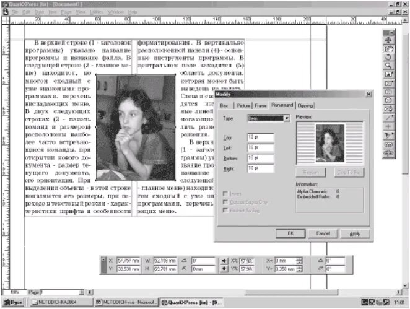Image resolution: width=410 pixels, height=309 pixels.
Task: Select the Rectangle Text Box tool
Action: (x=388, y=74)
